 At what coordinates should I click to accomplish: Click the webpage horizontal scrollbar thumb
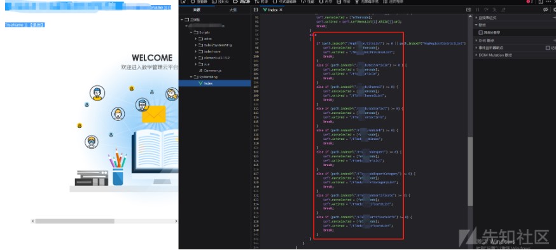click(74, 221)
